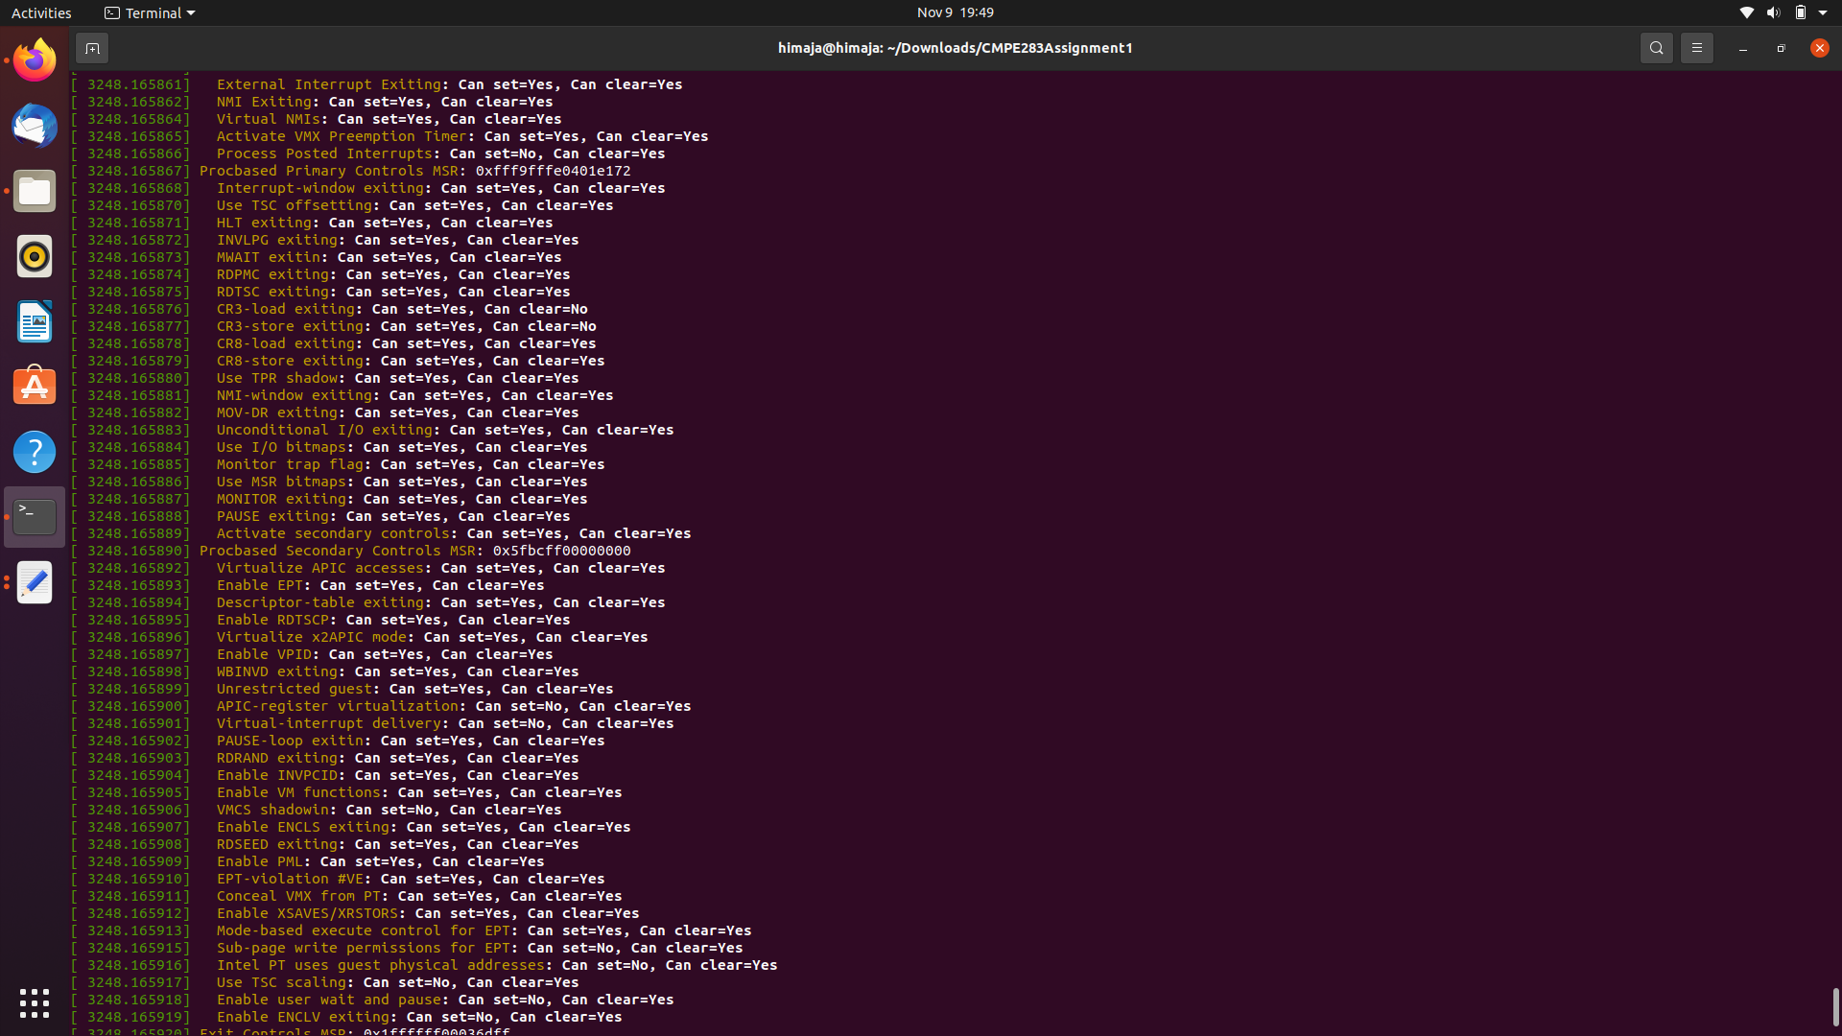Open the Terminal app menu dropdown
The width and height of the screenshot is (1842, 1036).
(150, 12)
